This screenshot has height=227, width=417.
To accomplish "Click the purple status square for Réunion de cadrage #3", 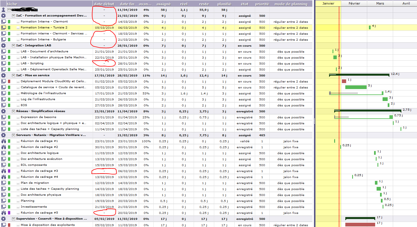I will [9, 171].
